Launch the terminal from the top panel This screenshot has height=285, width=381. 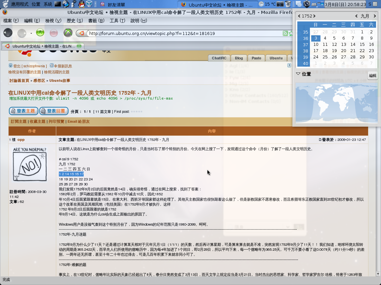[x=58, y=4]
